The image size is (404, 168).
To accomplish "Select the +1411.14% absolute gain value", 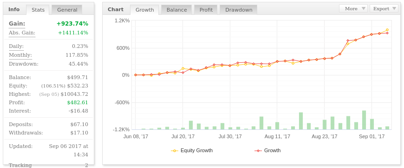I will point(73,33).
